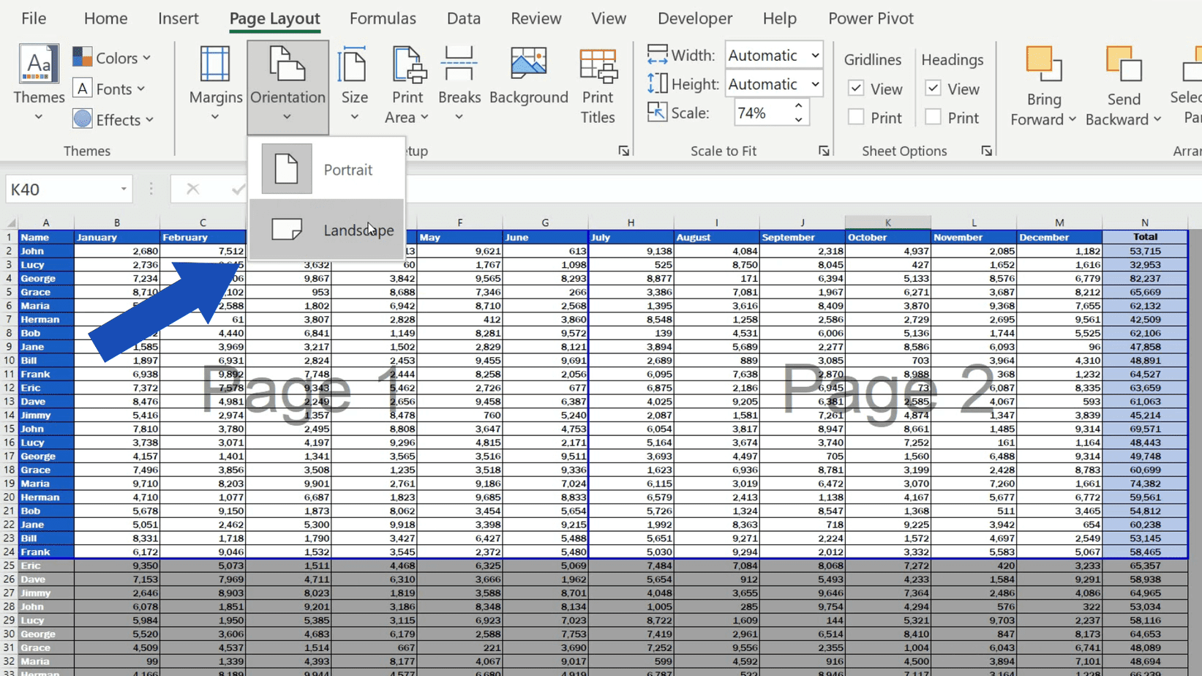Disable Gridlines View checkbox

pyautogui.click(x=856, y=88)
